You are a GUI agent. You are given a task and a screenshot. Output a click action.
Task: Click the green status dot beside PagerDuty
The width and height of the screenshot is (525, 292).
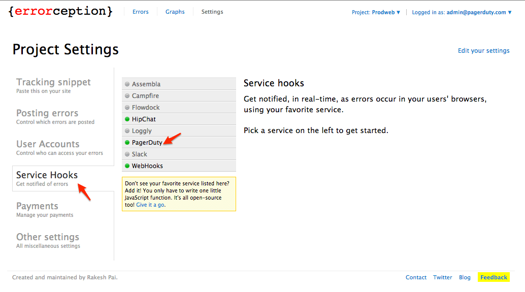127,143
